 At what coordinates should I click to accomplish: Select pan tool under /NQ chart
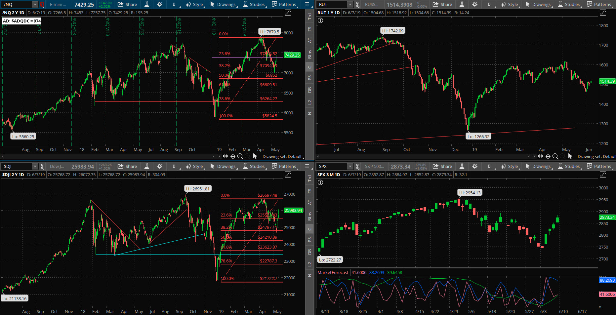pyautogui.click(x=226, y=156)
